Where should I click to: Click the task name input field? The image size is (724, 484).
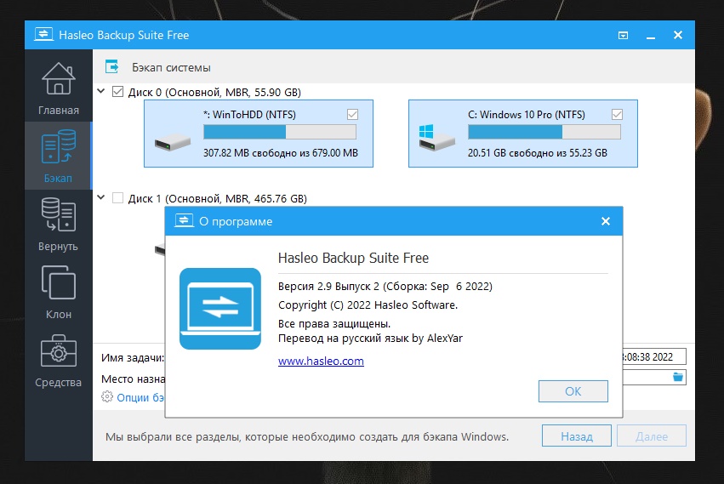pos(653,356)
